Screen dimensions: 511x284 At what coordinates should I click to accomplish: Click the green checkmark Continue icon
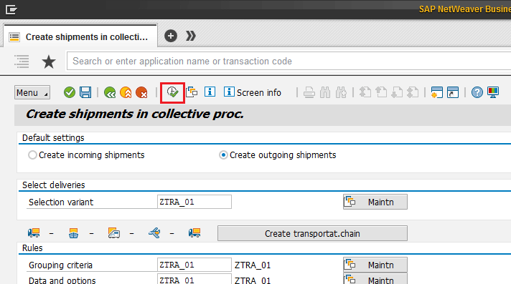(x=70, y=92)
